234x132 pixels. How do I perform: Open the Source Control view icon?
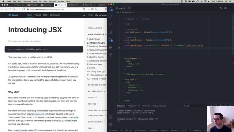click(111, 40)
